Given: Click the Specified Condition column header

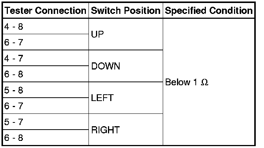Looking at the screenshot, I should tap(208, 11).
